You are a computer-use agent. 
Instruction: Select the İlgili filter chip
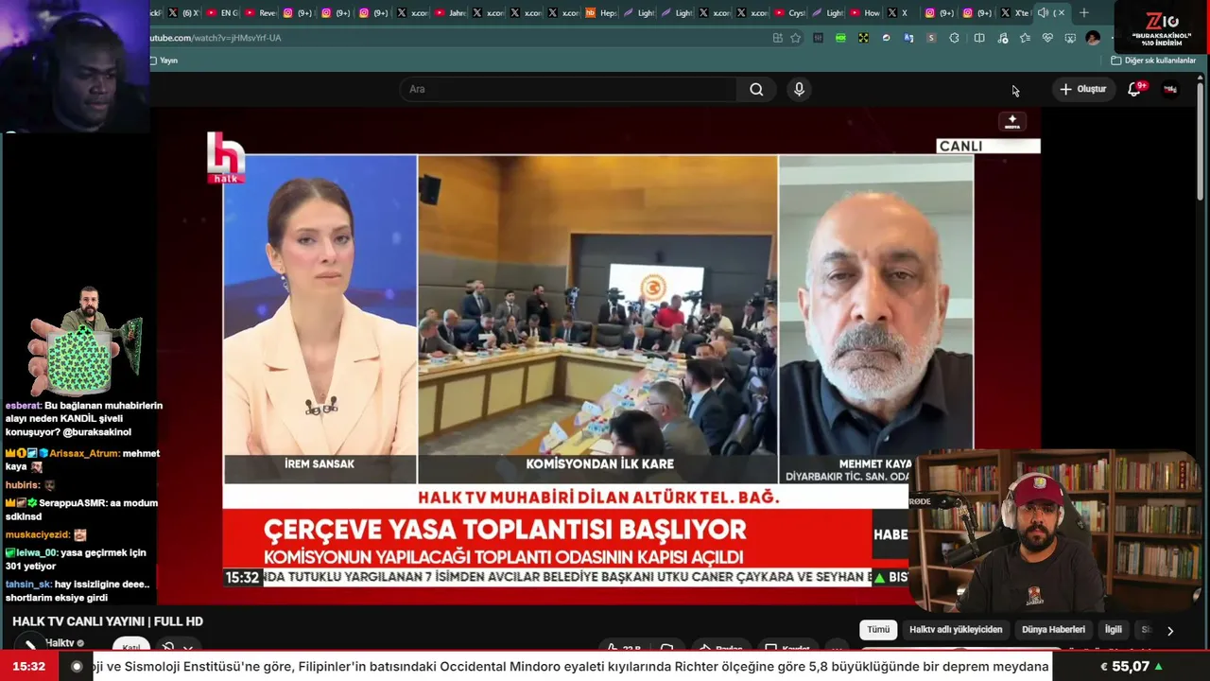click(1114, 630)
